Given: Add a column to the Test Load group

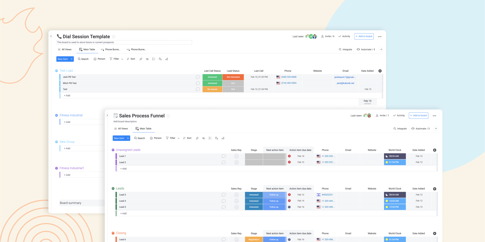Looking at the screenshot, I should (x=380, y=71).
